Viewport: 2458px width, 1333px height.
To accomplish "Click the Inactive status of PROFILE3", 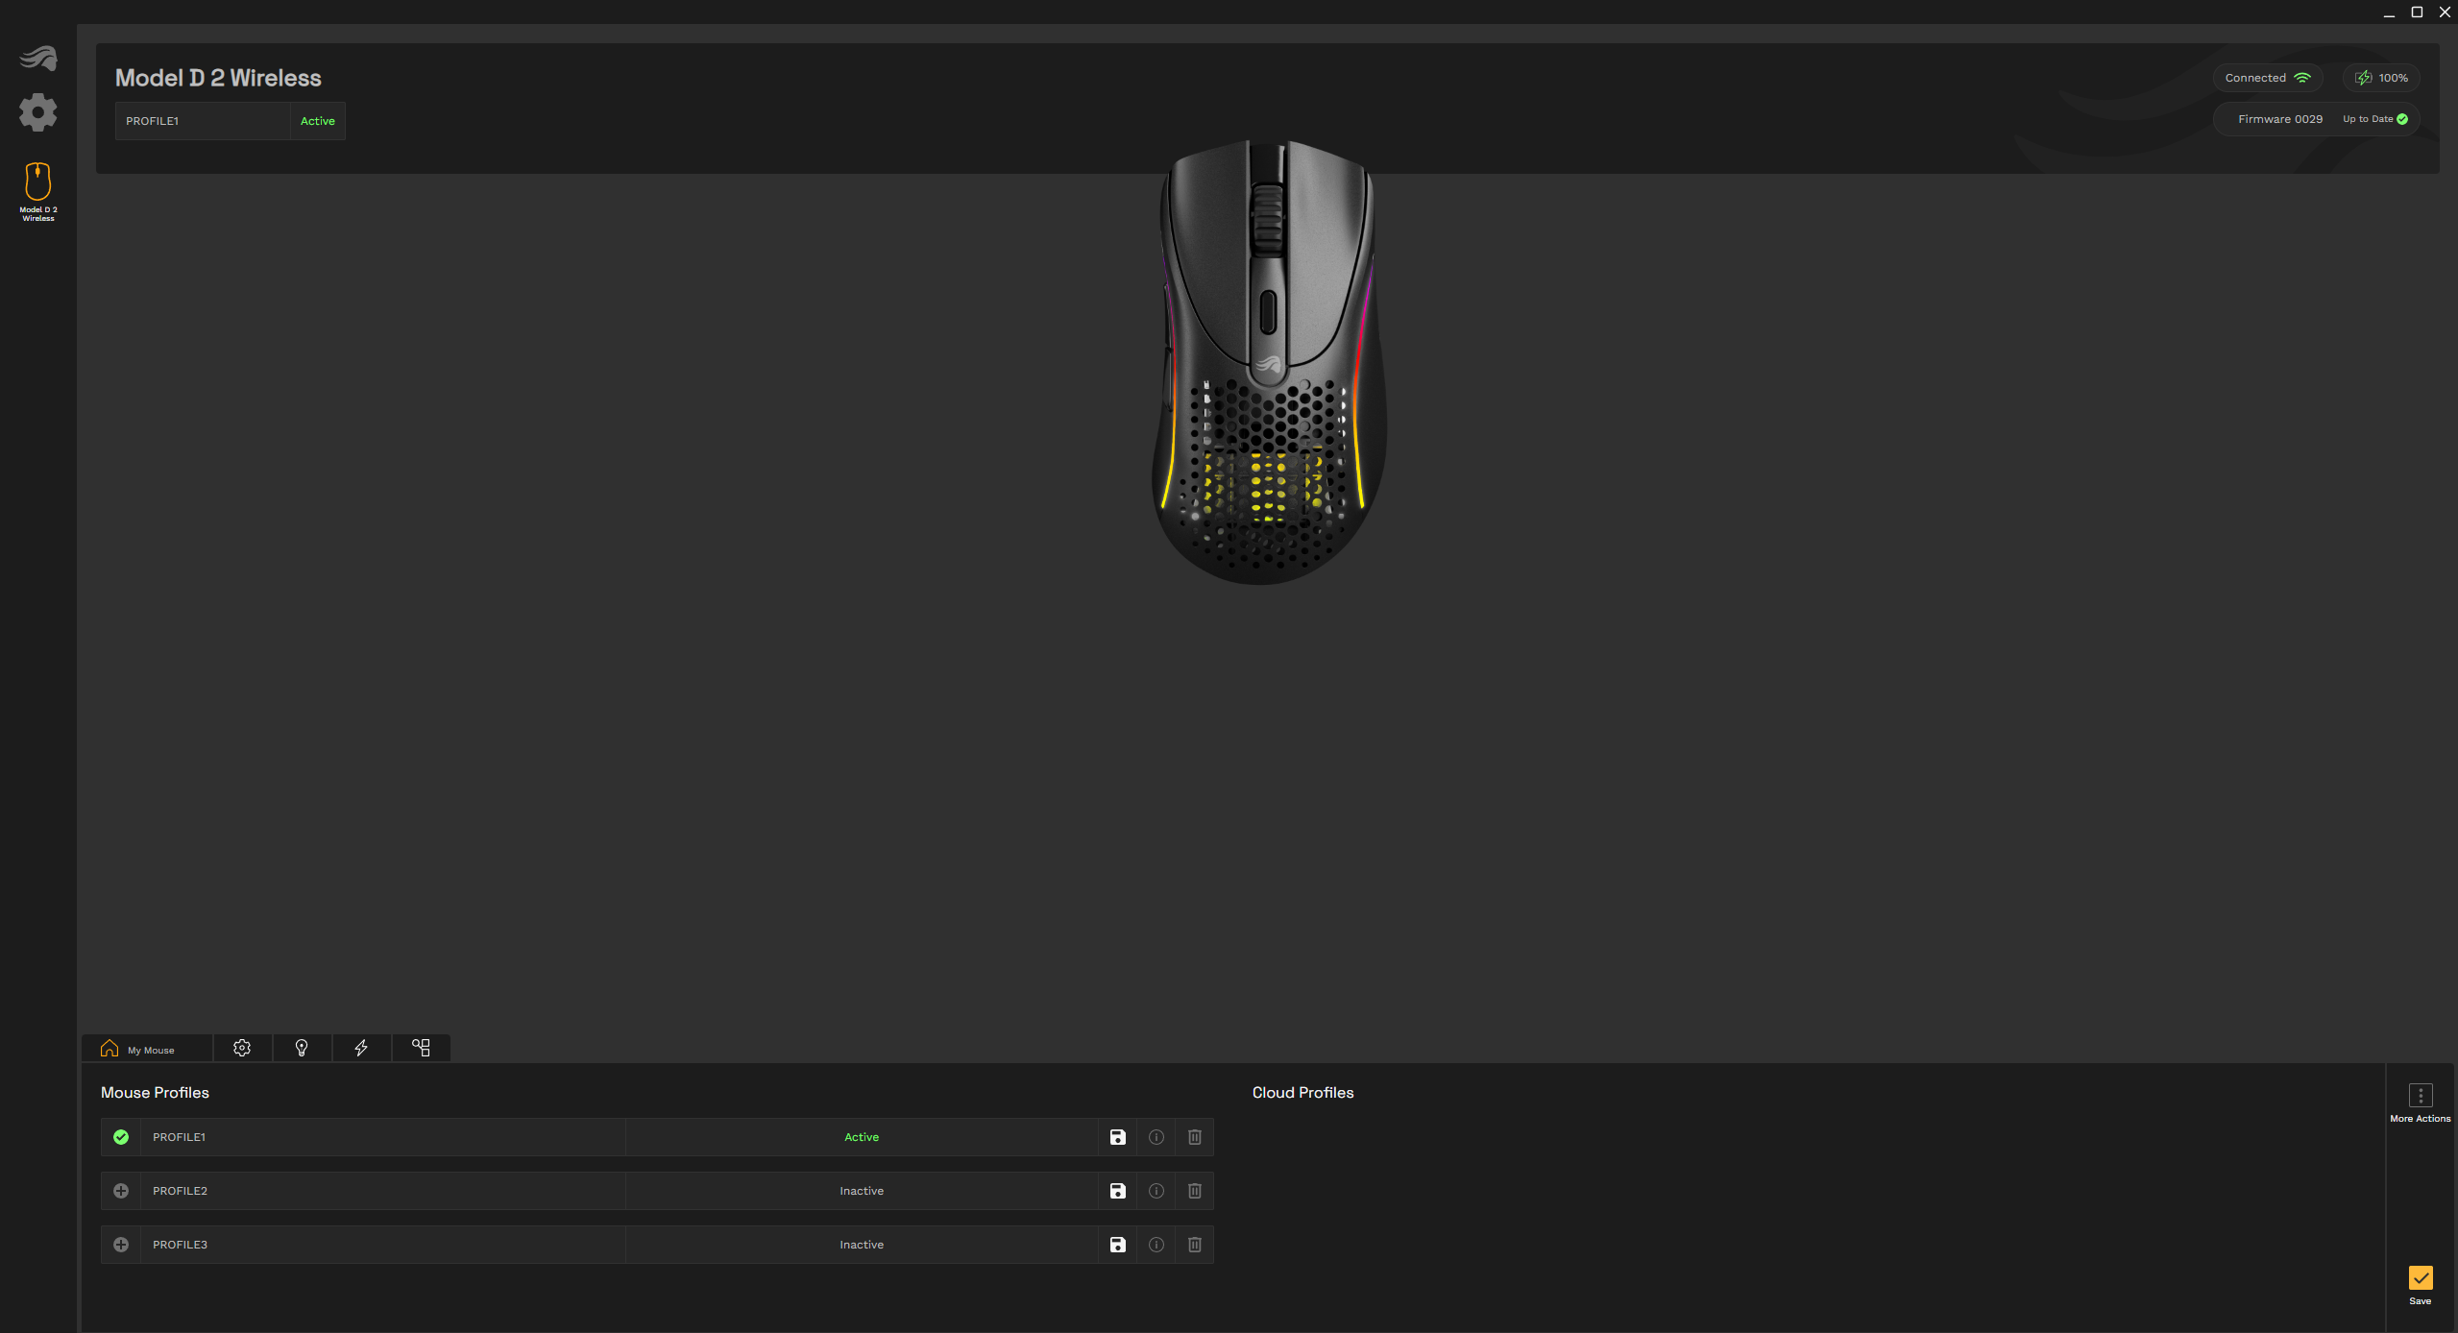I will (x=862, y=1245).
